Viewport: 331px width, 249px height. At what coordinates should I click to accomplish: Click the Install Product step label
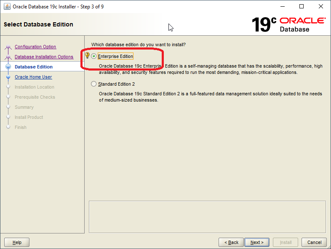pos(29,117)
